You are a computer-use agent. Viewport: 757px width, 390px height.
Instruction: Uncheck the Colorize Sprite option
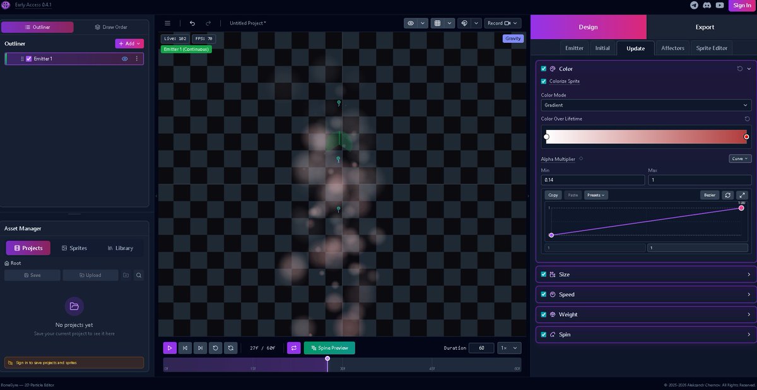543,81
